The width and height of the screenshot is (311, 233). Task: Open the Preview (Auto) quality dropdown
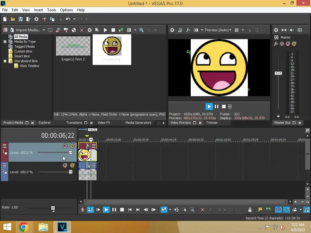click(x=218, y=30)
